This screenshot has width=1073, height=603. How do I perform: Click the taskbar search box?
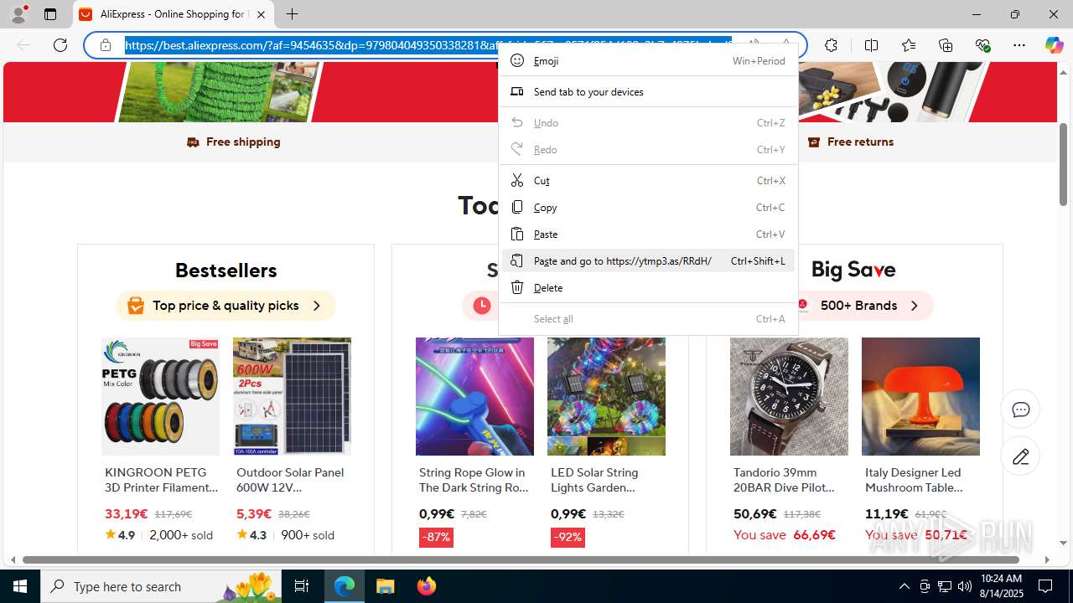pos(161,586)
